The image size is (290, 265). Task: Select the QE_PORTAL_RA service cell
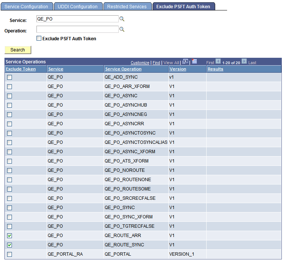pos(65,254)
